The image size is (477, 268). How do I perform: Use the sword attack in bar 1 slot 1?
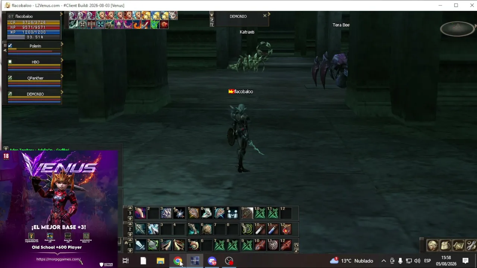(140, 245)
